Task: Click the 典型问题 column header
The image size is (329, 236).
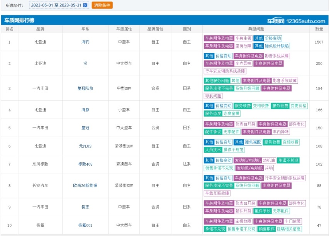Action: point(256,29)
